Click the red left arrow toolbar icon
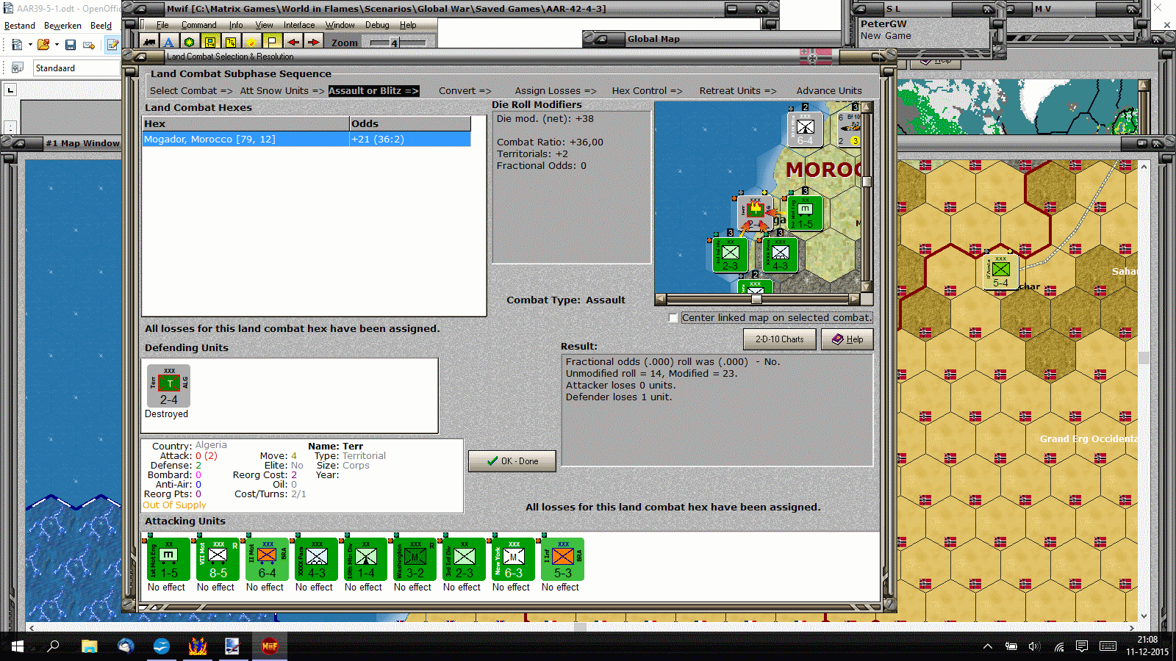This screenshot has width=1176, height=661. click(x=293, y=42)
